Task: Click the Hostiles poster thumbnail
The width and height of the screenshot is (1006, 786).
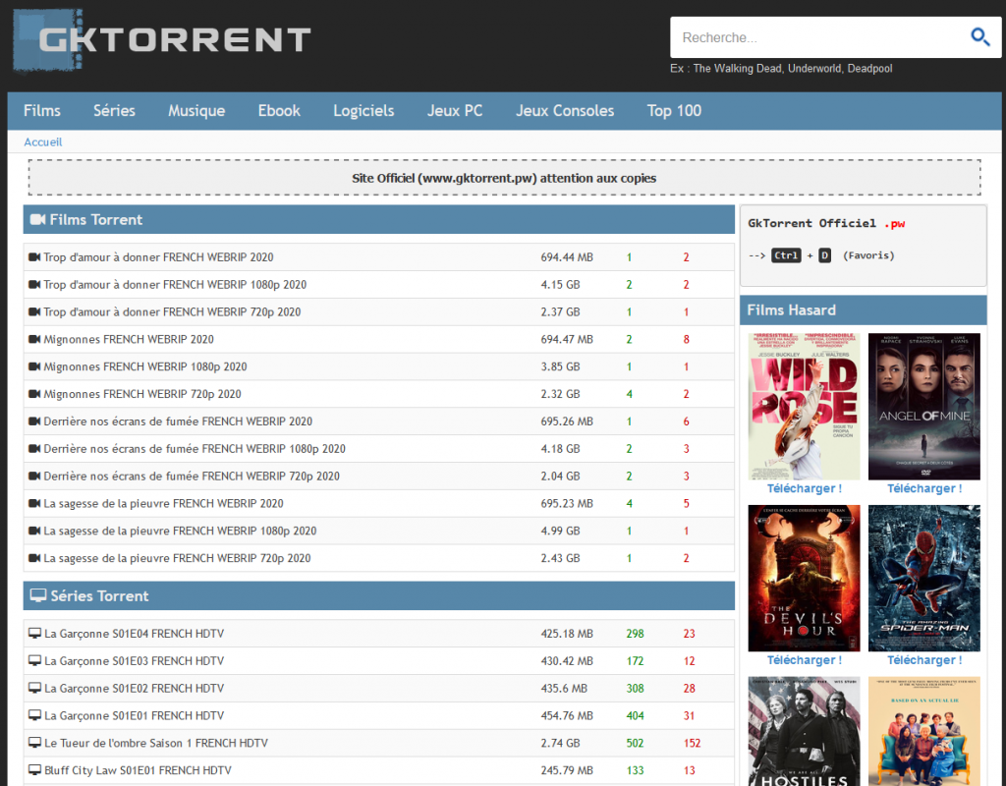Action: pyautogui.click(x=804, y=731)
